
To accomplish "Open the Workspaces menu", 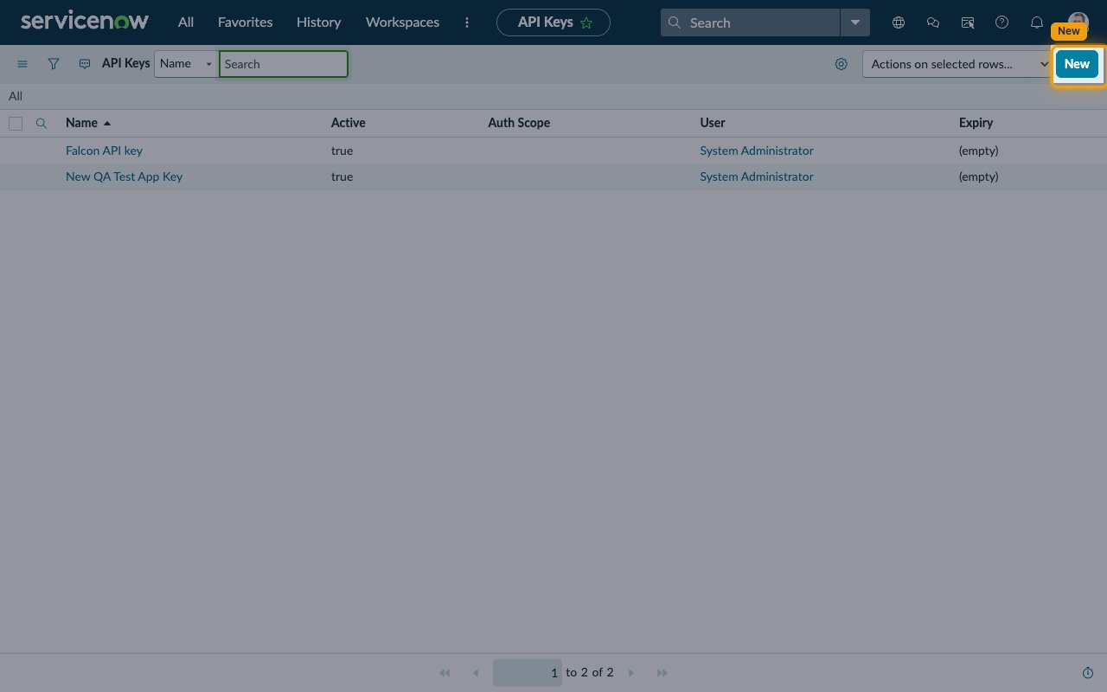I will point(402,22).
